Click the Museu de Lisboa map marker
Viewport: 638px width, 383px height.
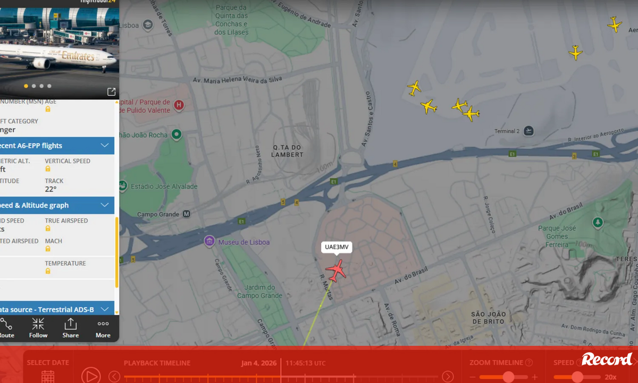click(x=209, y=242)
